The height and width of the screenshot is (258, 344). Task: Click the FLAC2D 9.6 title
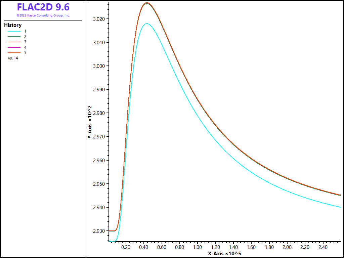pyautogui.click(x=43, y=7)
